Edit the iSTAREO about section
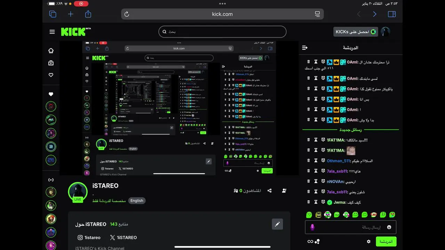 (x=277, y=224)
